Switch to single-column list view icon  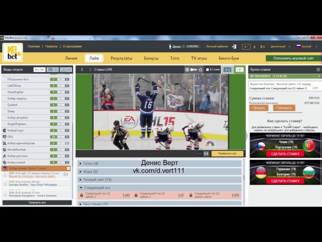(200, 154)
